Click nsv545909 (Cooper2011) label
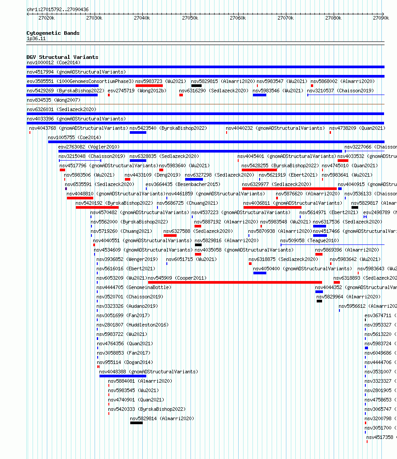This screenshot has width=397, height=459. pos(177,278)
